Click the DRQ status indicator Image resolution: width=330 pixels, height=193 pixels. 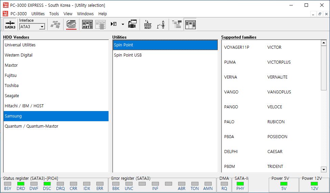coord(60,184)
